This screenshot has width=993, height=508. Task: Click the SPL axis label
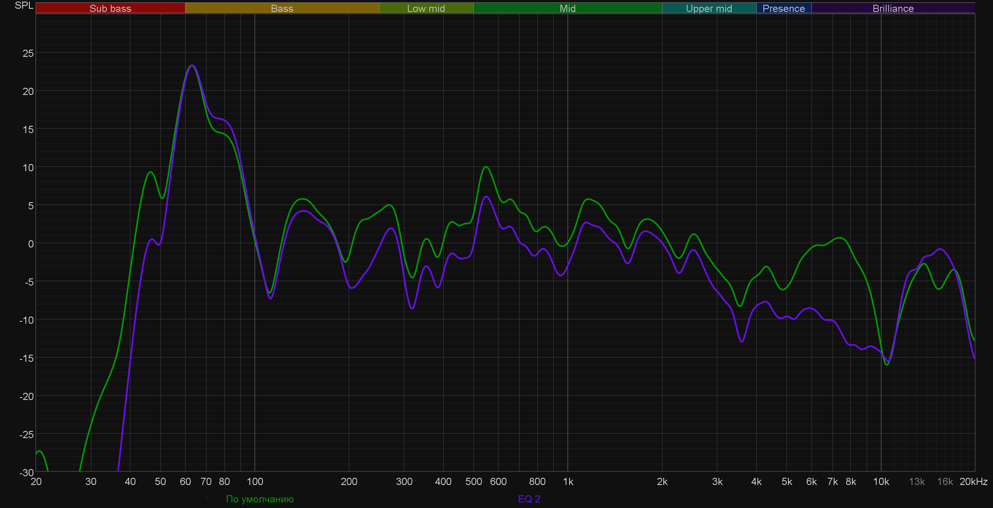24,6
